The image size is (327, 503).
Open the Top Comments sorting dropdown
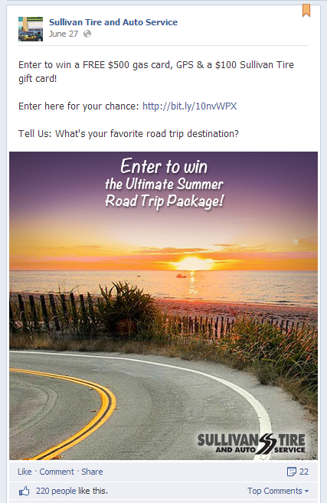pyautogui.click(x=278, y=491)
